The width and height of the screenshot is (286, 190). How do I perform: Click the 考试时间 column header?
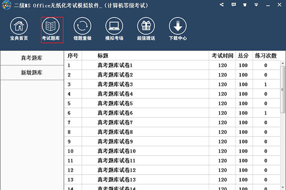click(222, 56)
